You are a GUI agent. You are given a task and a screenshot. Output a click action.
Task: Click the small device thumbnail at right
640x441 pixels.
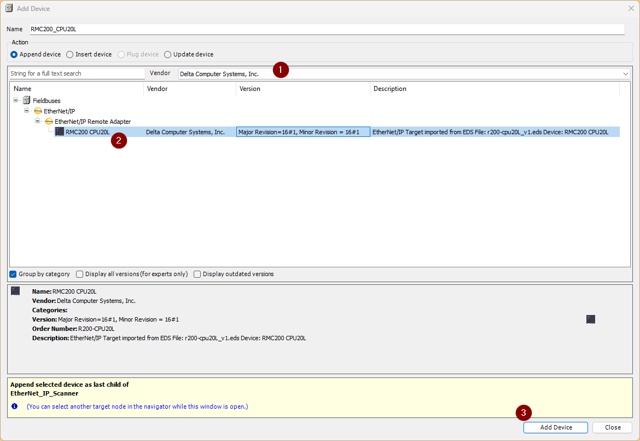[x=590, y=319]
